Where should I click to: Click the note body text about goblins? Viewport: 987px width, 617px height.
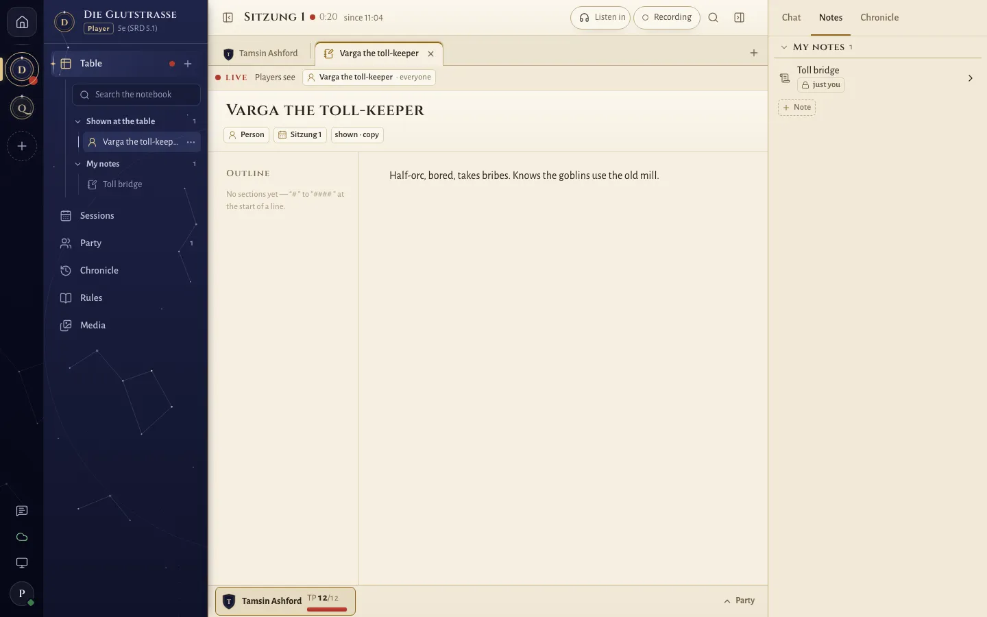[524, 176]
